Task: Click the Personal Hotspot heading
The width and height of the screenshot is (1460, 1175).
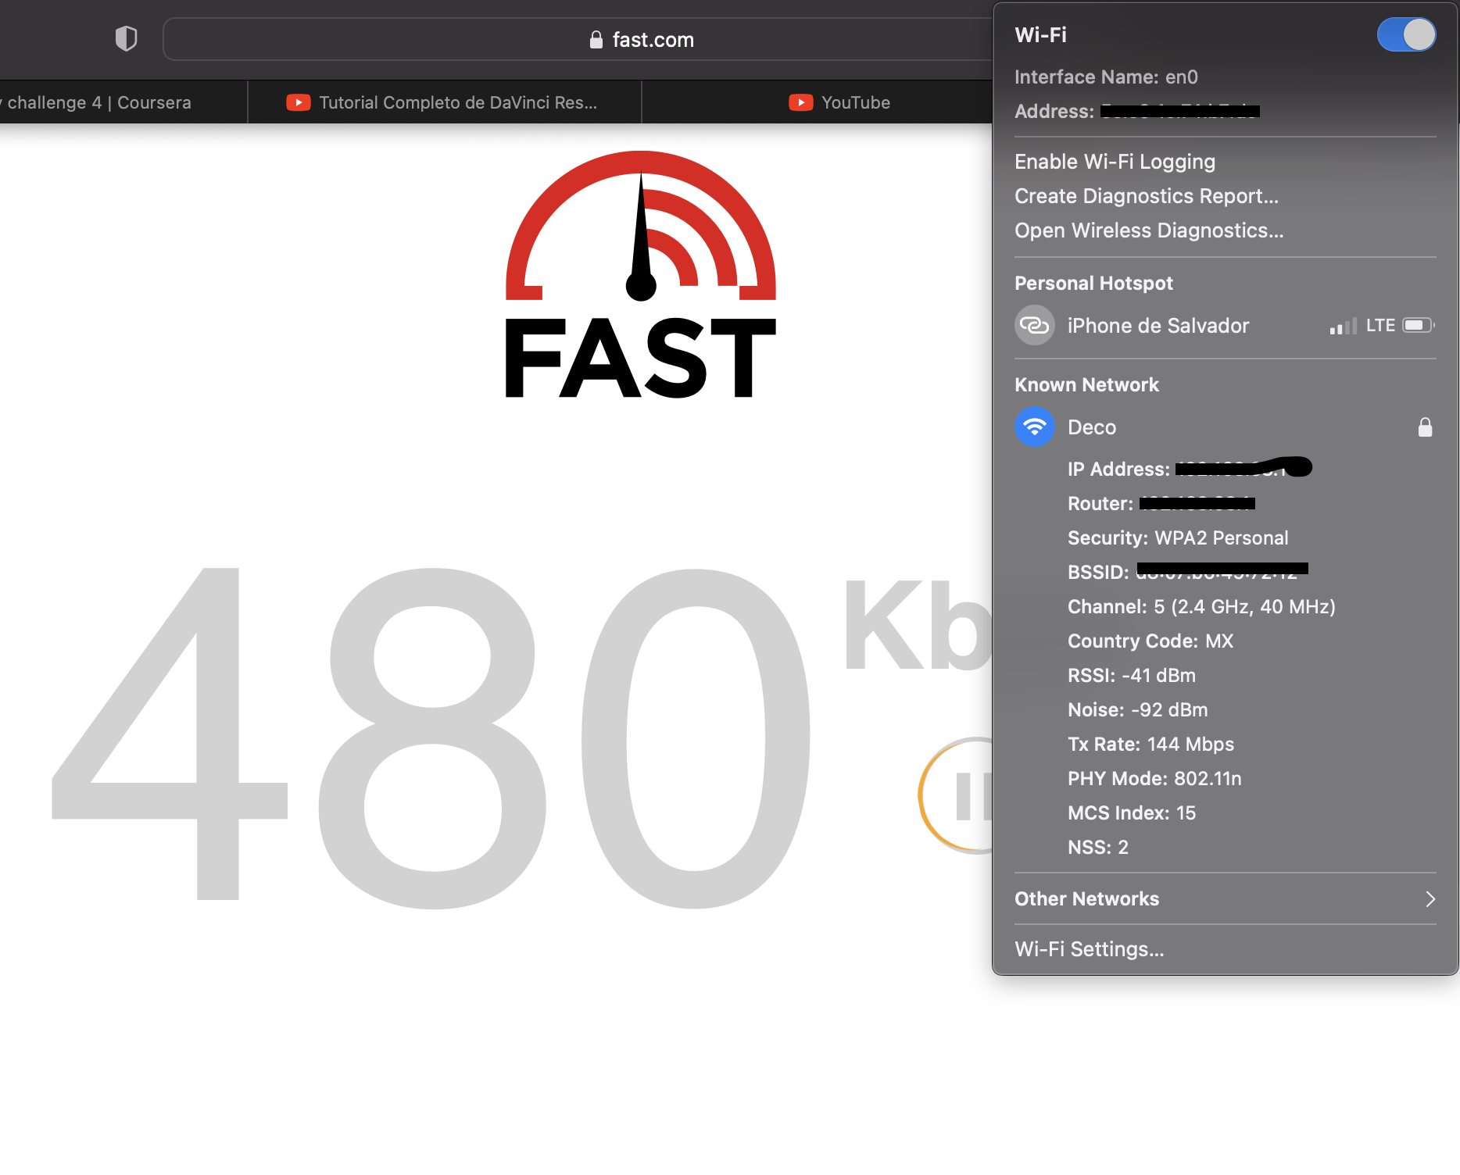Action: (1093, 283)
